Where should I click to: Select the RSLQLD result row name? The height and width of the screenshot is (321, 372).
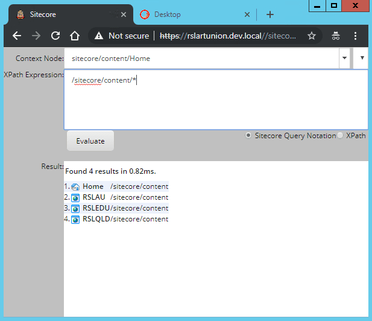pyautogui.click(x=96, y=219)
